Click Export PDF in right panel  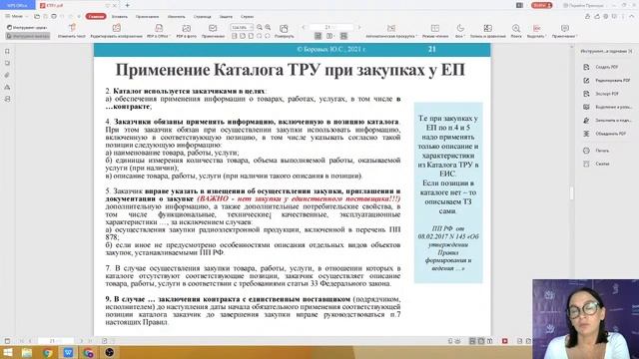601,94
